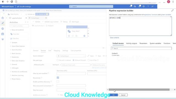Image resolution: width=176 pixels, height=99 pixels.
Task: Open the Monitor icon in left sidebar
Action: tap(3, 29)
